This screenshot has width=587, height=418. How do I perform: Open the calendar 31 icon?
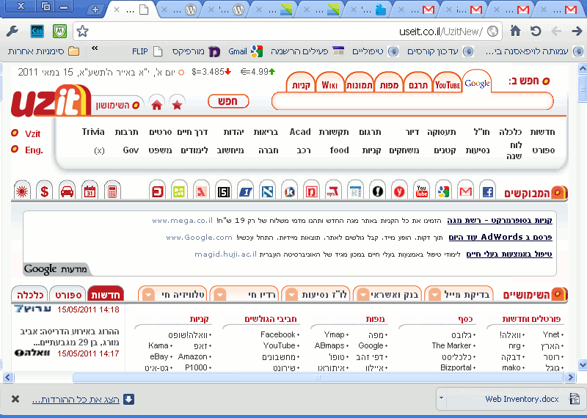pos(90,191)
